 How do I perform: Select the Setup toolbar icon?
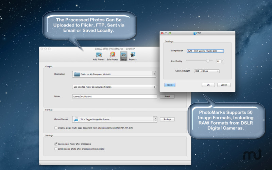pyautogui.click(x=123, y=56)
